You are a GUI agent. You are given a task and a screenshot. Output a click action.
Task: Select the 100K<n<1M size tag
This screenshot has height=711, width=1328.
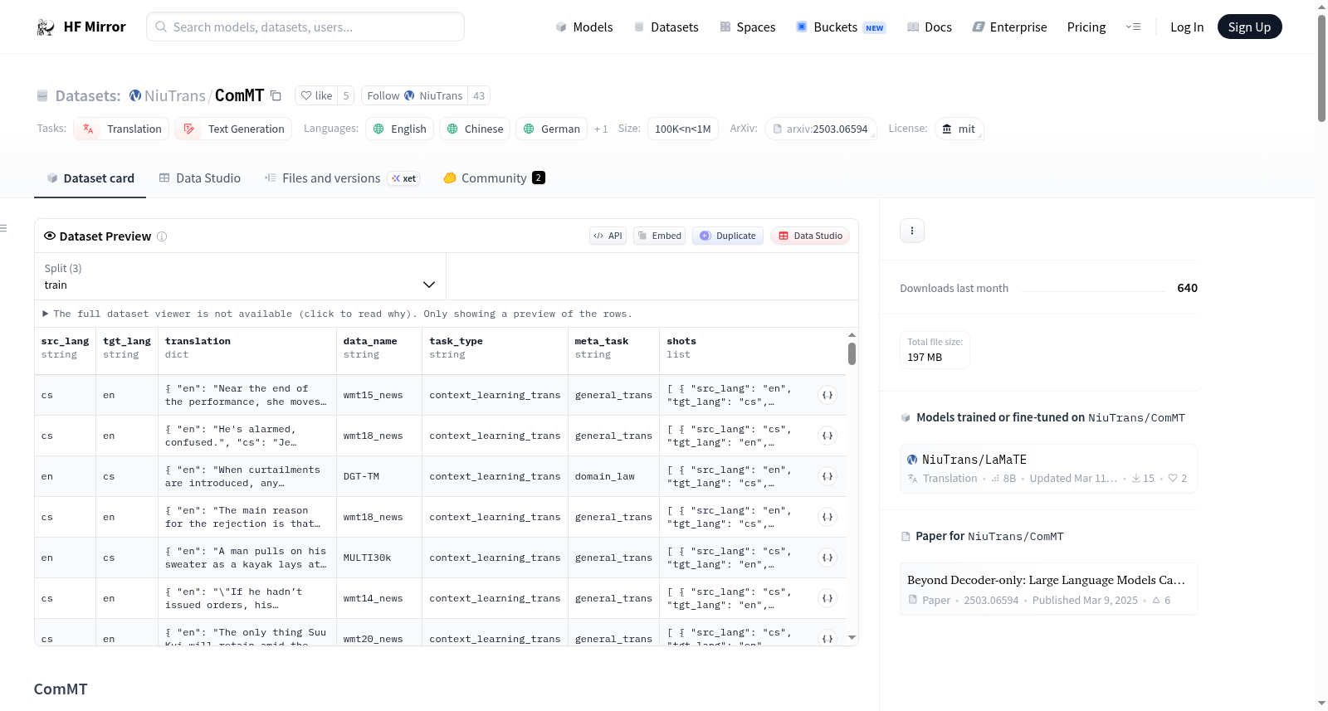pos(682,129)
